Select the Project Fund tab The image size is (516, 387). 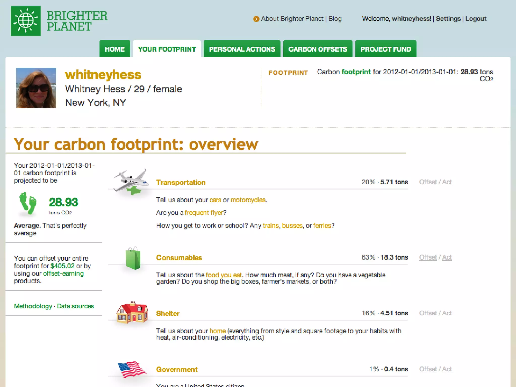(386, 49)
